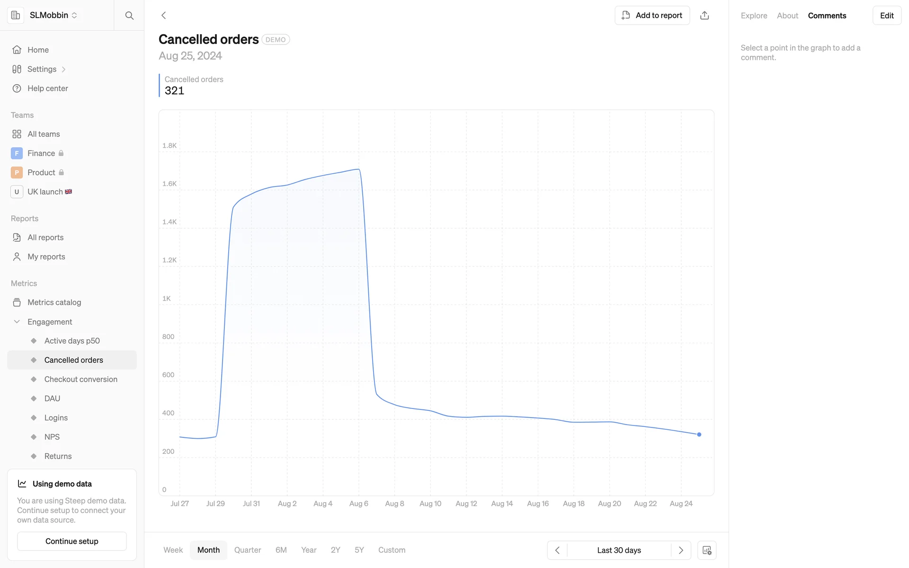Screen dimensions: 909x568
Task: Switch to the Explore tab
Action: pyautogui.click(x=754, y=16)
